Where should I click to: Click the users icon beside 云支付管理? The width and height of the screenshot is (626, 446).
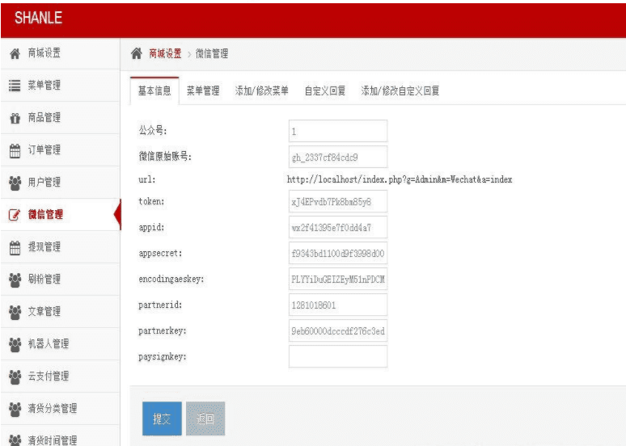pyautogui.click(x=15, y=377)
